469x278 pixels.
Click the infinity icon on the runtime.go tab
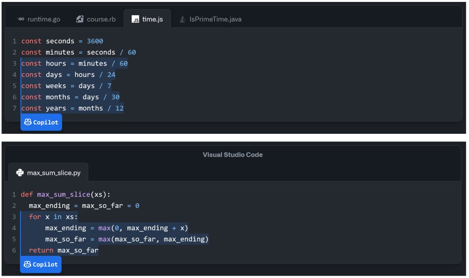[21, 19]
